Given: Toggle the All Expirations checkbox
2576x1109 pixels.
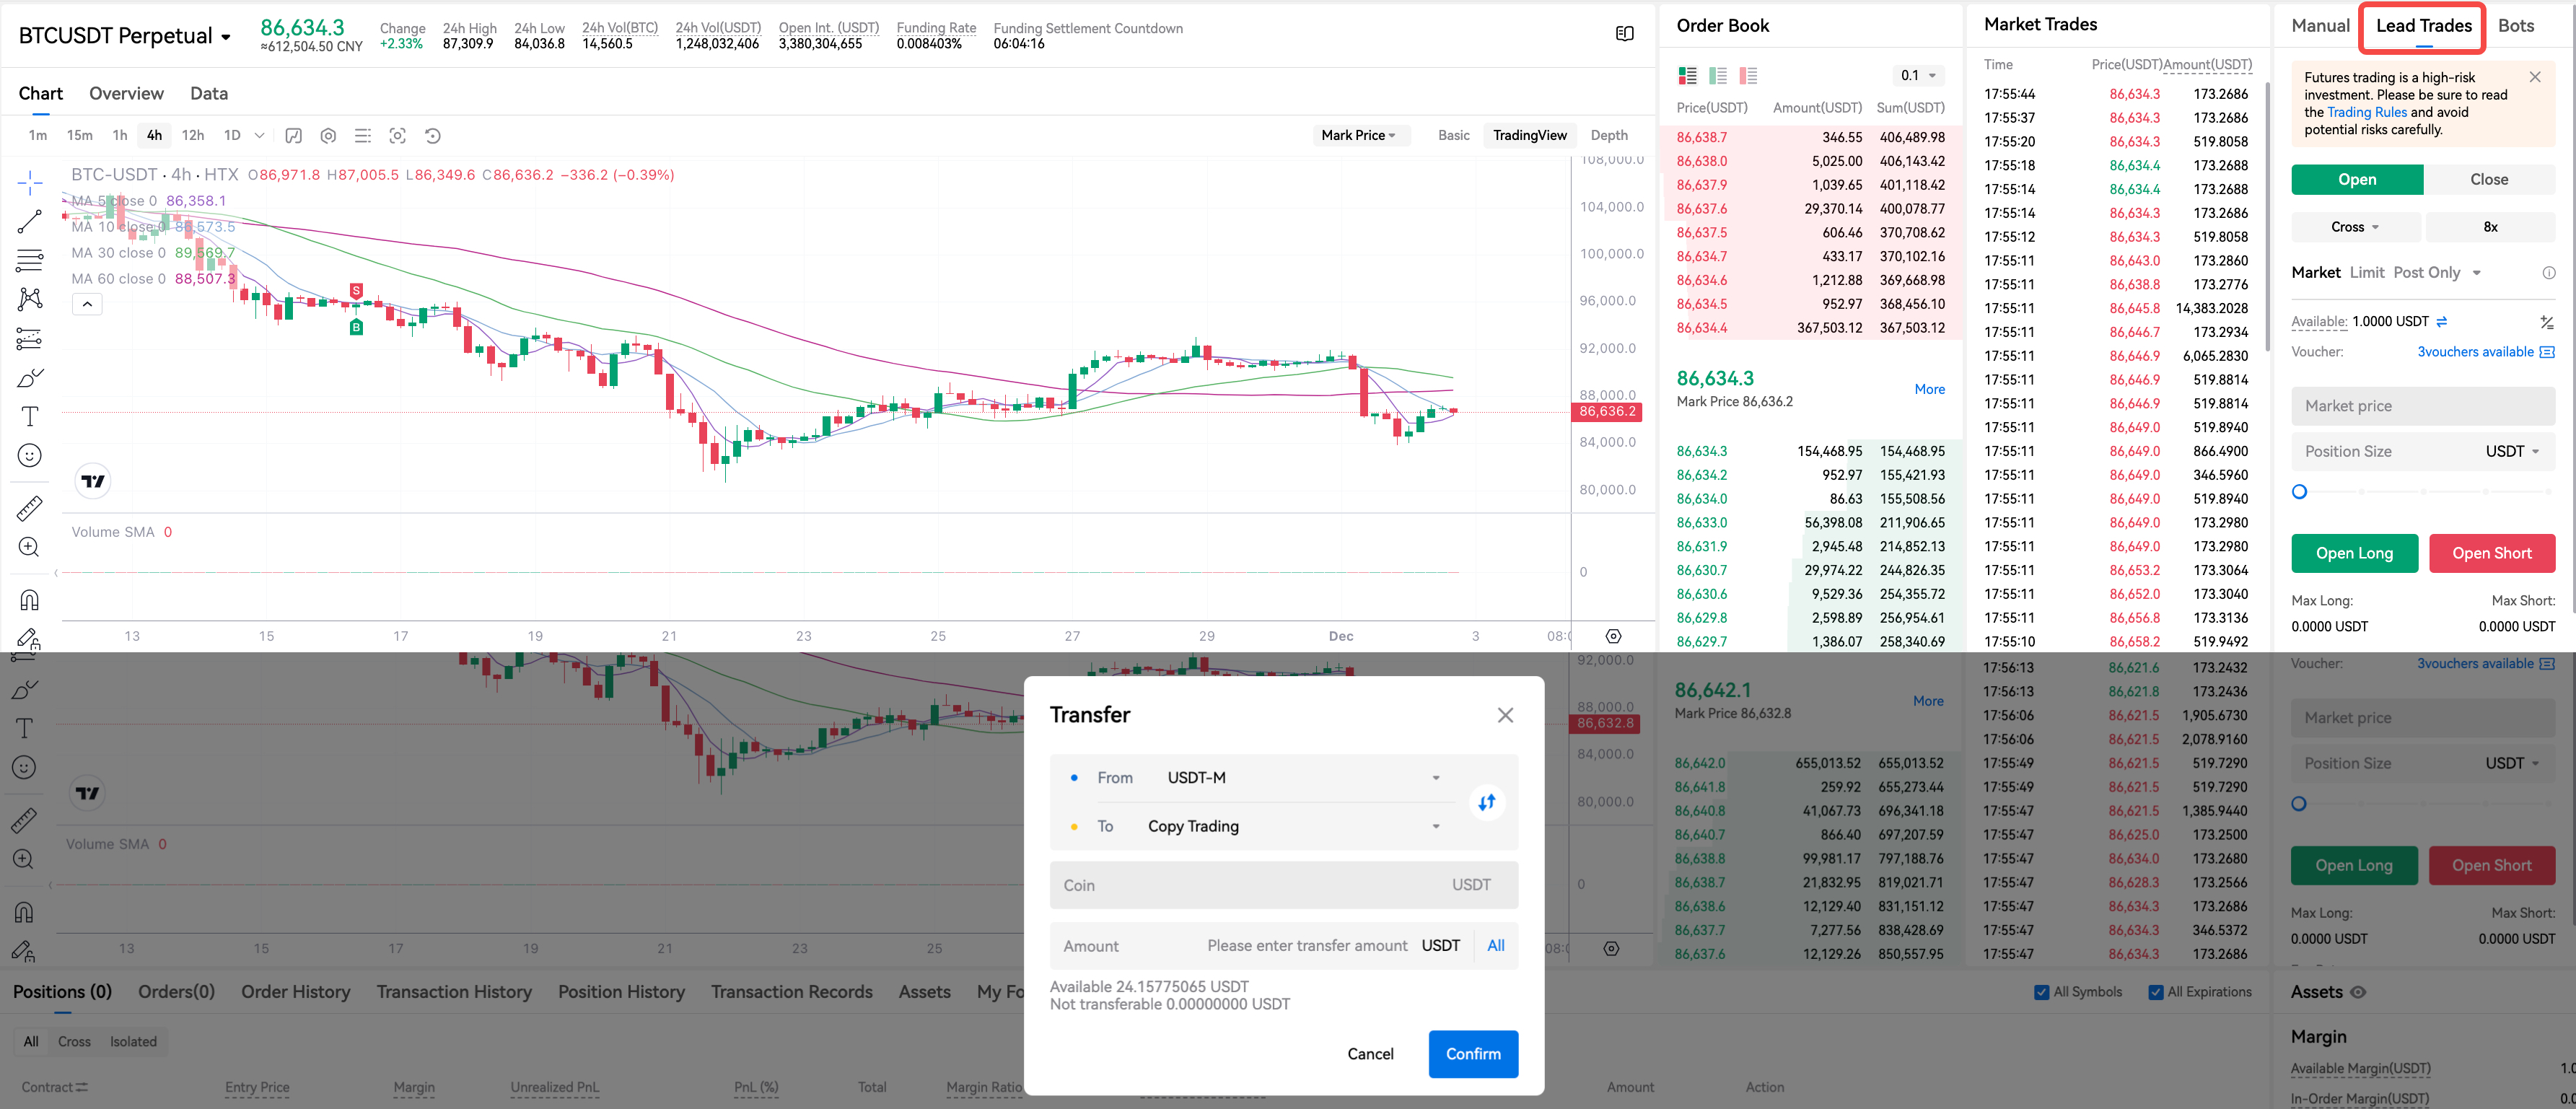Looking at the screenshot, I should pos(2155,992).
